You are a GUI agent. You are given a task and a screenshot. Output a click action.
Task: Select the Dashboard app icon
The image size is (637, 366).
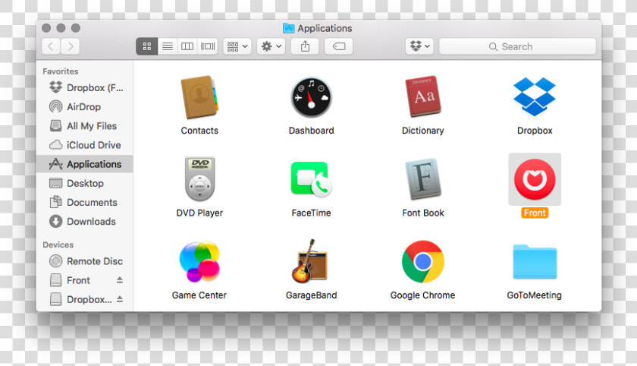pos(311,98)
